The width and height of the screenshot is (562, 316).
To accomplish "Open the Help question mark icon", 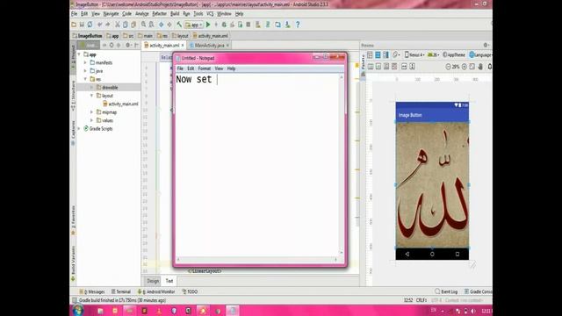I will pyautogui.click(x=298, y=25).
